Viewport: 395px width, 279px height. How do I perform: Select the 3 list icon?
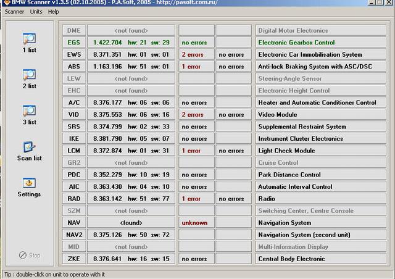pos(29,110)
